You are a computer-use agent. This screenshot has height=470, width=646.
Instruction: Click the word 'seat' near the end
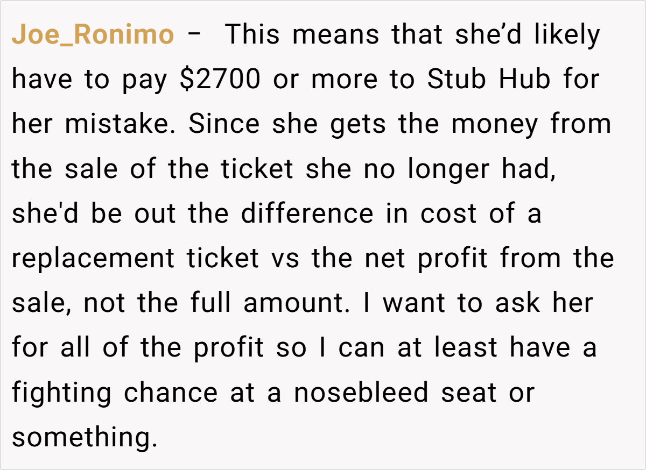tap(468, 393)
